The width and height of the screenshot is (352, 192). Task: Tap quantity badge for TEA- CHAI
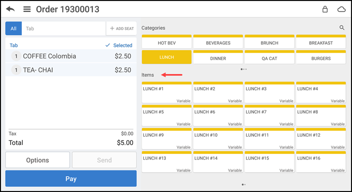[16, 70]
